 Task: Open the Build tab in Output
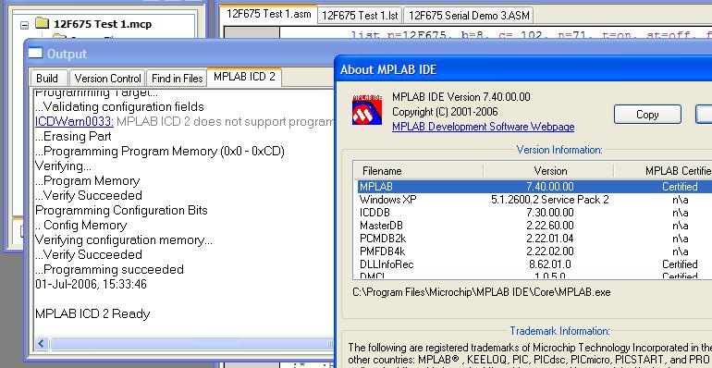47,79
